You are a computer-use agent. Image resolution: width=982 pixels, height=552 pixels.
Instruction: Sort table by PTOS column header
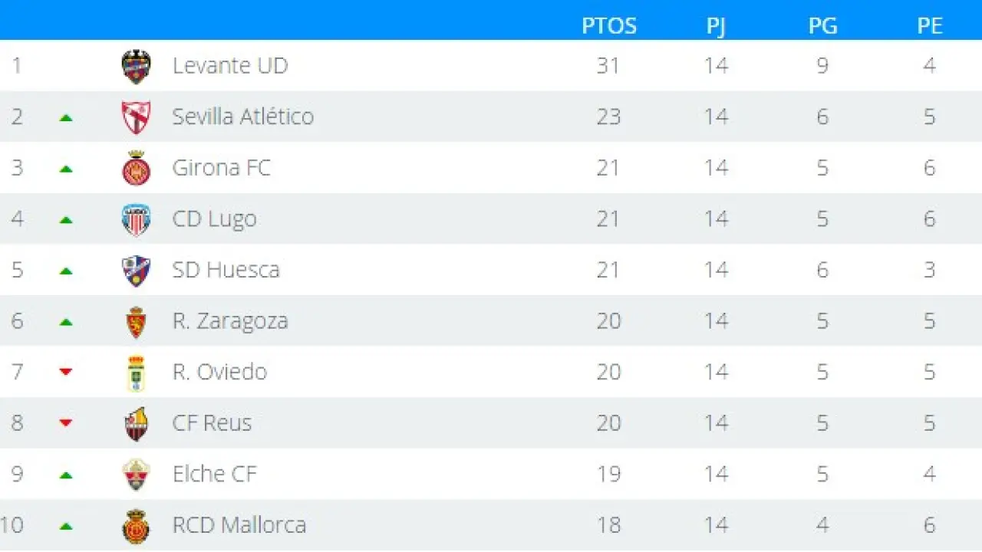(609, 25)
